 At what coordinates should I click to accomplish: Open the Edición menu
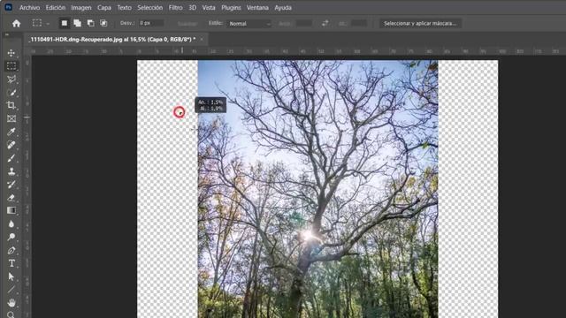point(55,8)
